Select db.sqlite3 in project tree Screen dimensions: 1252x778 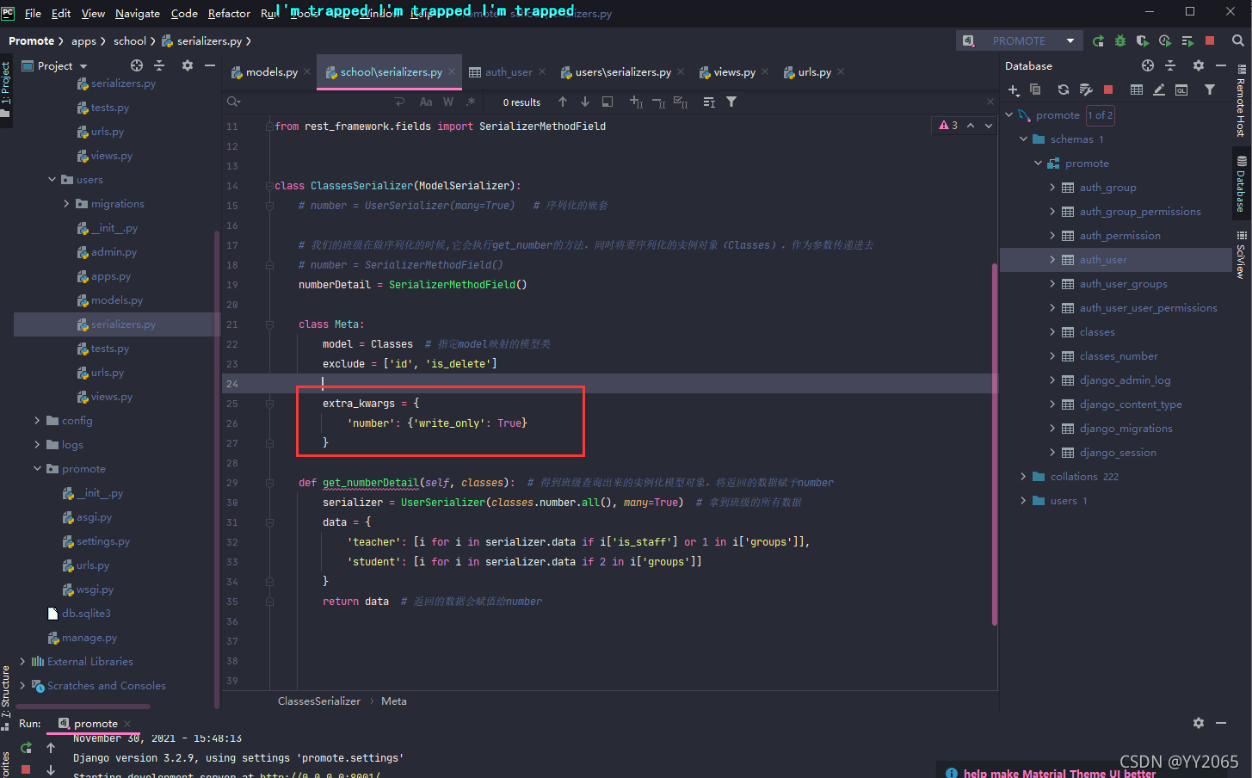[86, 614]
